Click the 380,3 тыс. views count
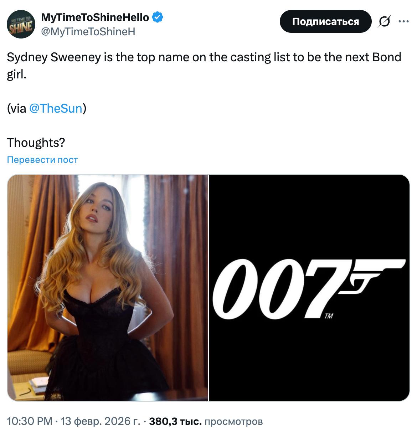The height and width of the screenshot is (432, 417). [175, 421]
